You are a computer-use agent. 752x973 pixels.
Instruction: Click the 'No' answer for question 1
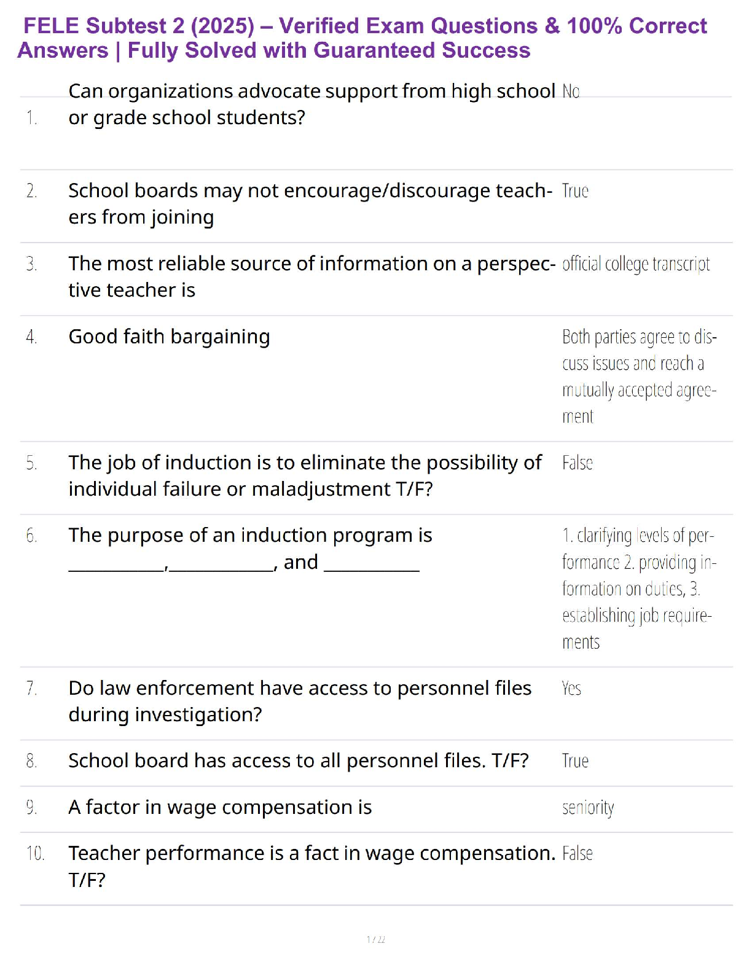coord(571,92)
